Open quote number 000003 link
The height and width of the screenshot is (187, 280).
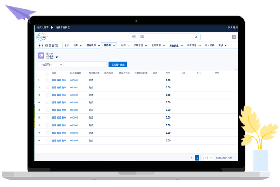click(x=74, y=95)
